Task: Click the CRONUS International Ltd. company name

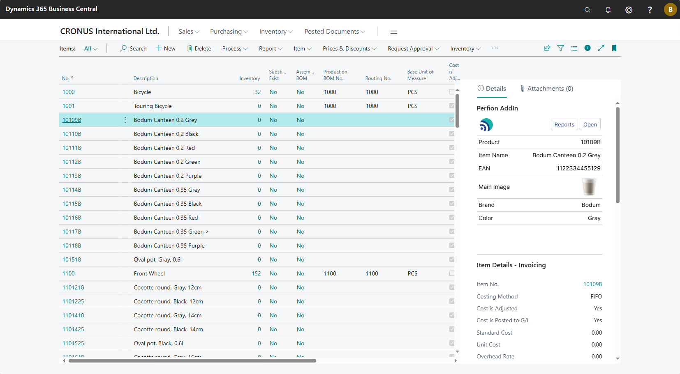Action: (109, 31)
